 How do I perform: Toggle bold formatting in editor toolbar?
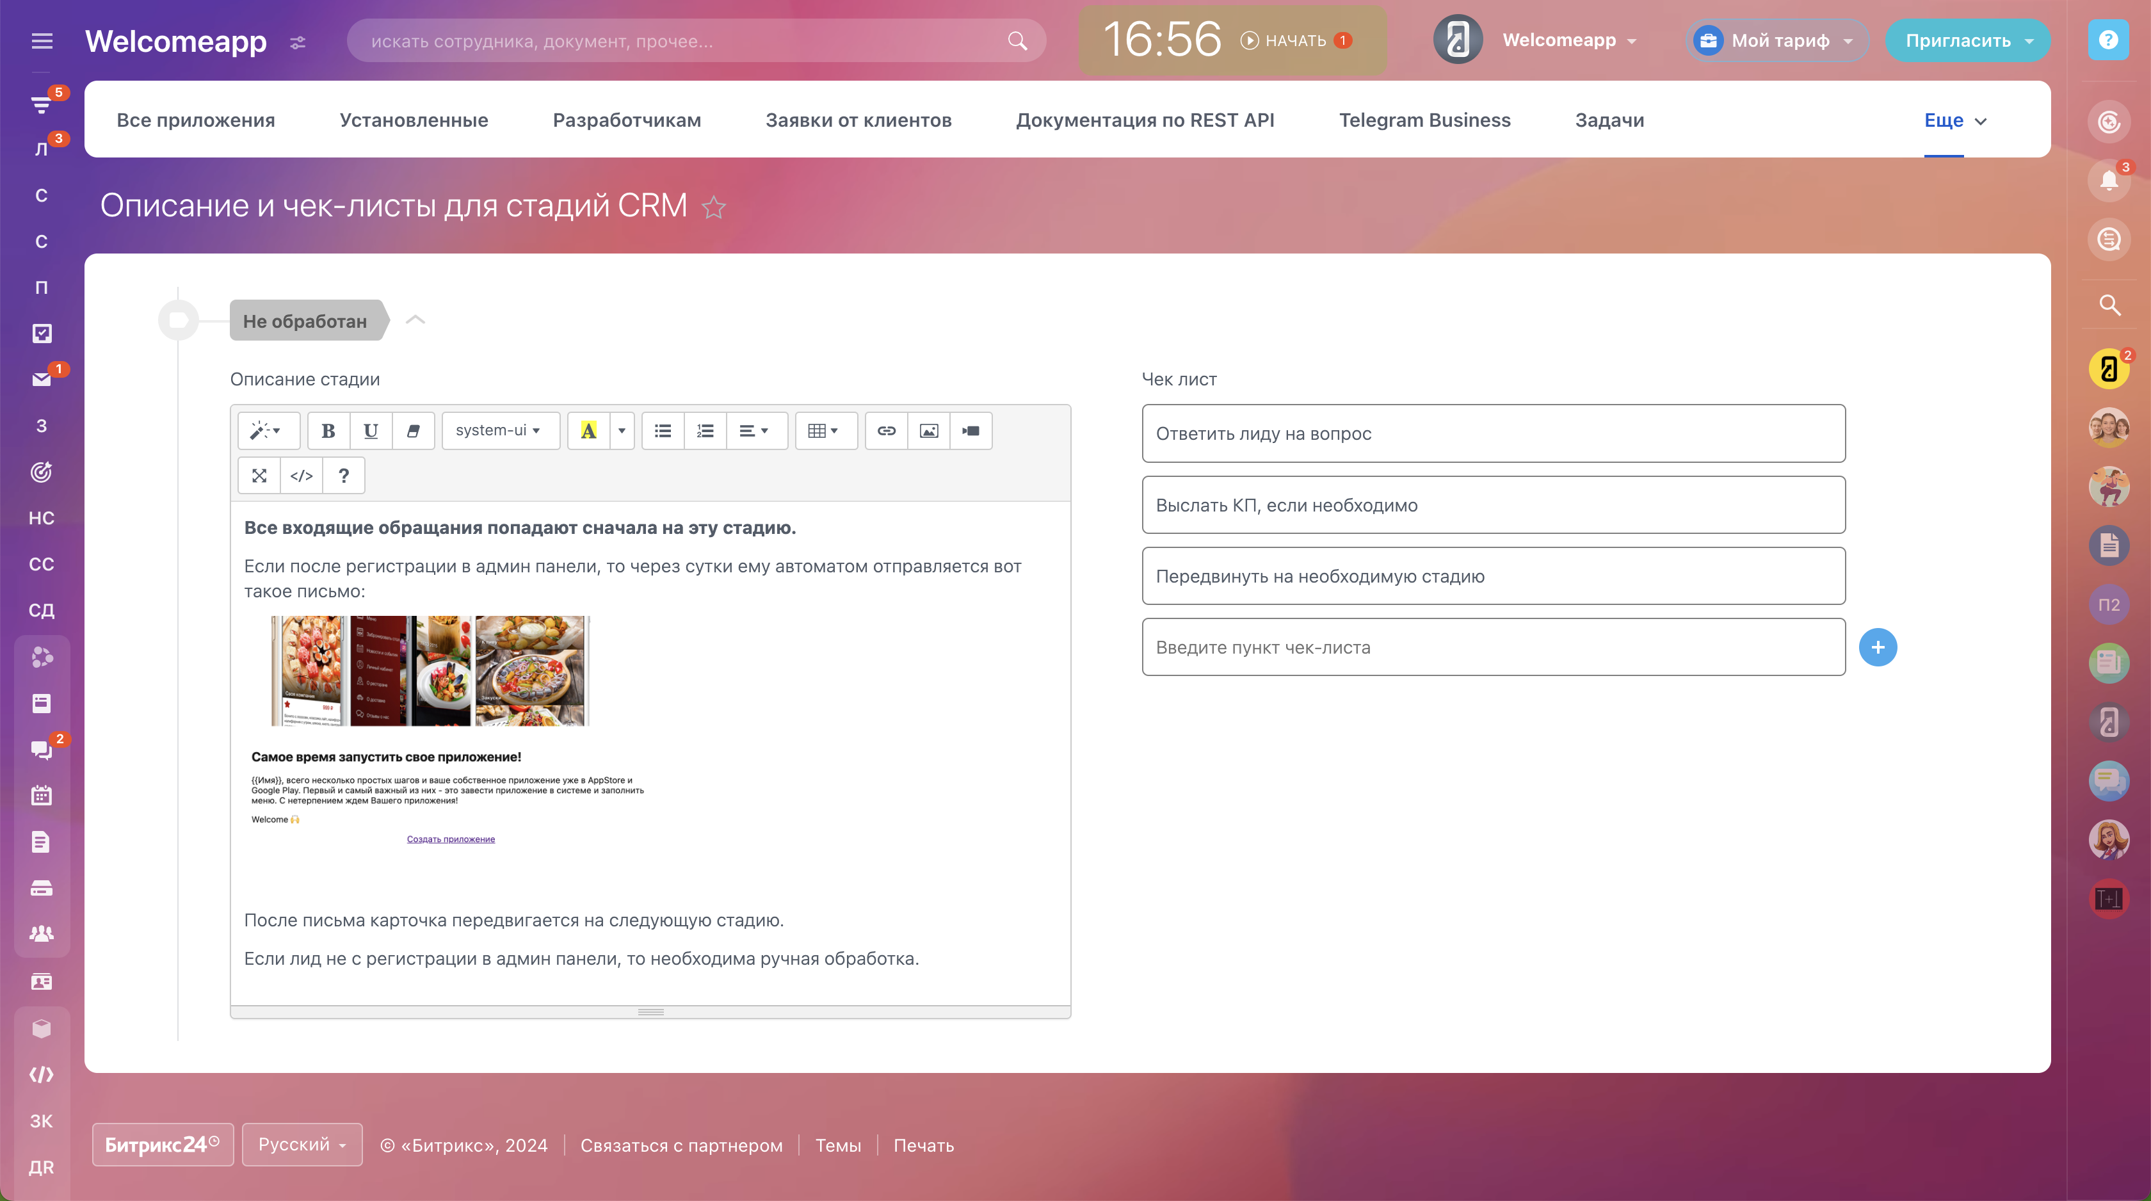point(328,431)
